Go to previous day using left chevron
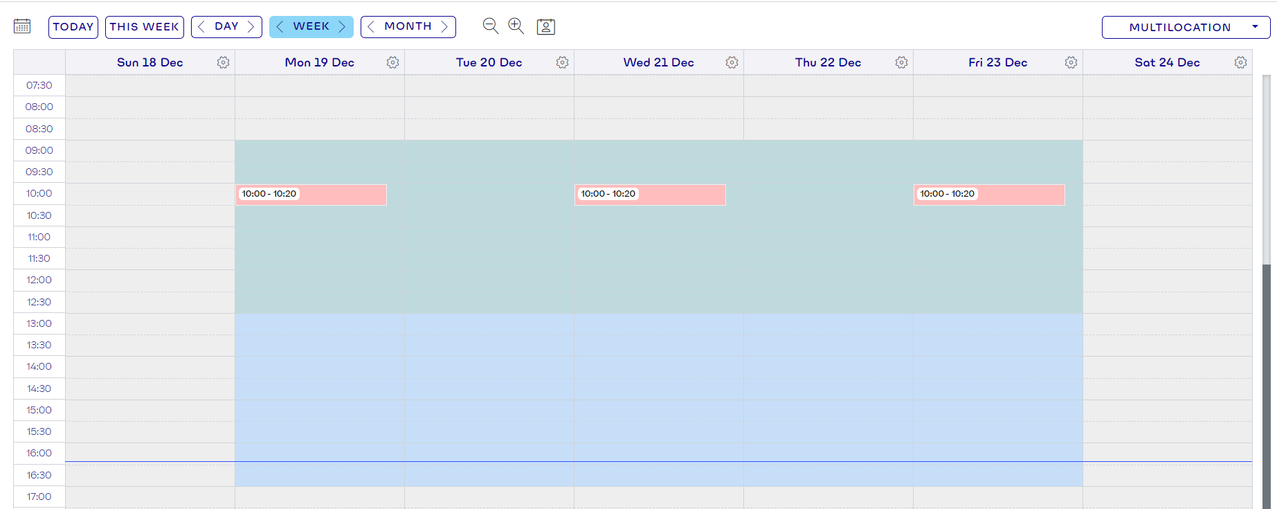Viewport: 1277px width, 509px height. (201, 26)
